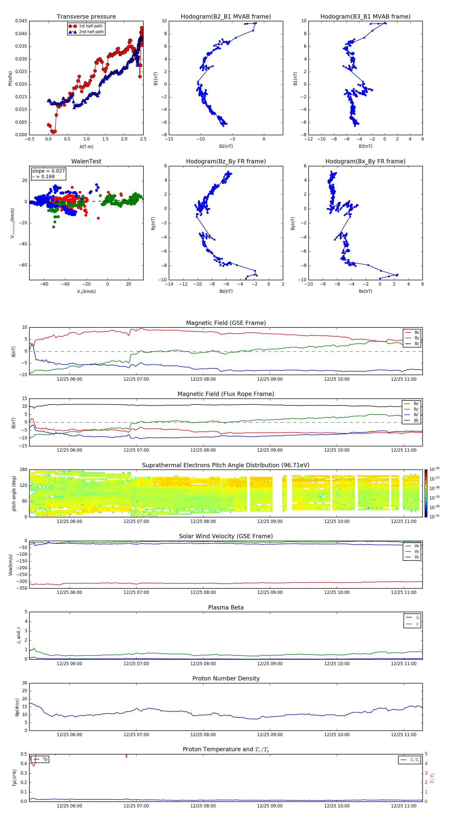Click the "Hodogram(B2_B1 MVAB frame)" title
Image resolution: width=452 pixels, height=828 pixels.
(226, 16)
